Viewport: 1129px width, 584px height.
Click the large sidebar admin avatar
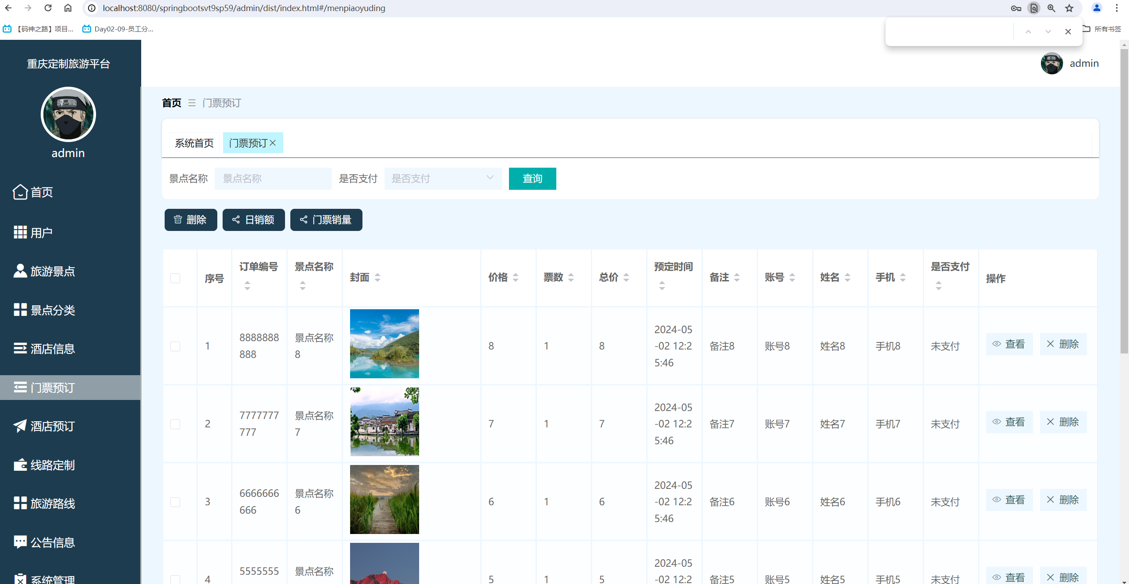pos(68,114)
